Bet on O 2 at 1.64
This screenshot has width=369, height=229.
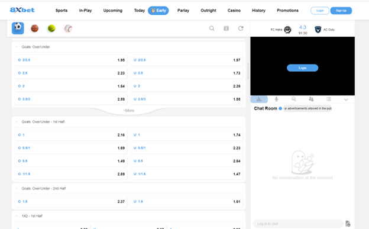(71, 86)
